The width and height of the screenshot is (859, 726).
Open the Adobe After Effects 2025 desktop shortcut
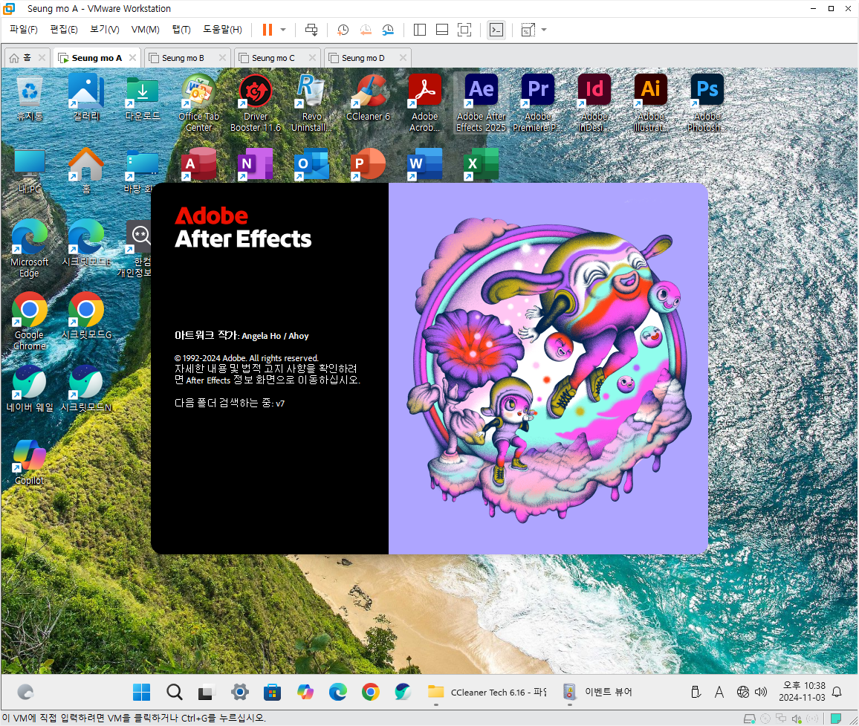click(481, 103)
